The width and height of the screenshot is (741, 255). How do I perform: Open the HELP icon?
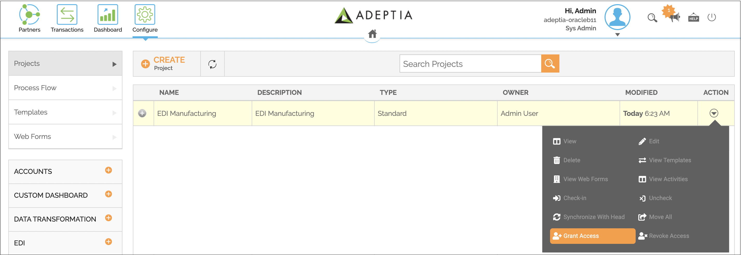[694, 18]
